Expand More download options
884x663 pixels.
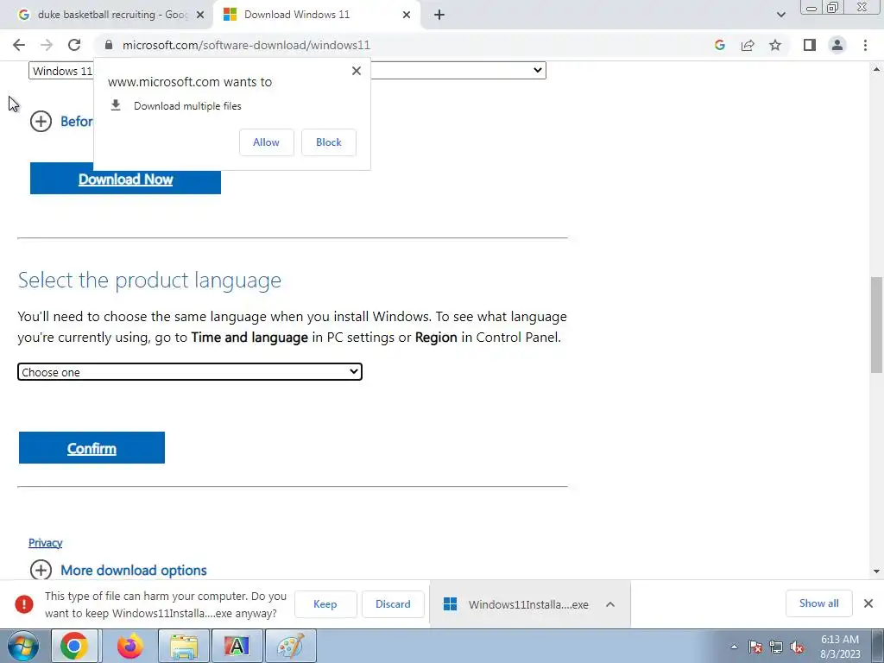coord(118,570)
